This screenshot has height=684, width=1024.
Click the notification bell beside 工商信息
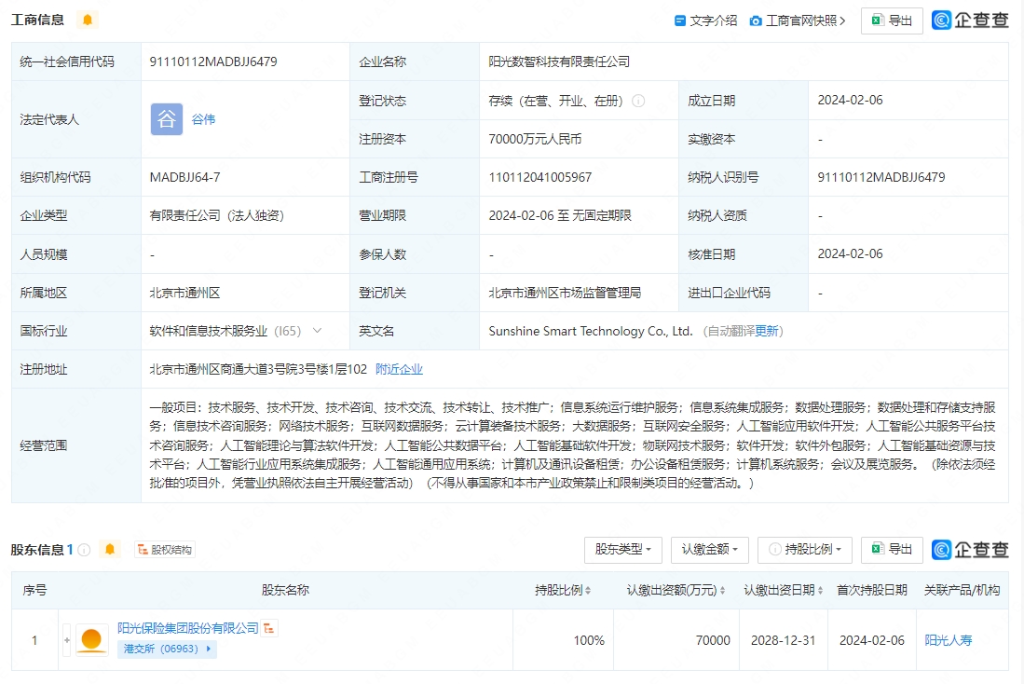[x=87, y=19]
